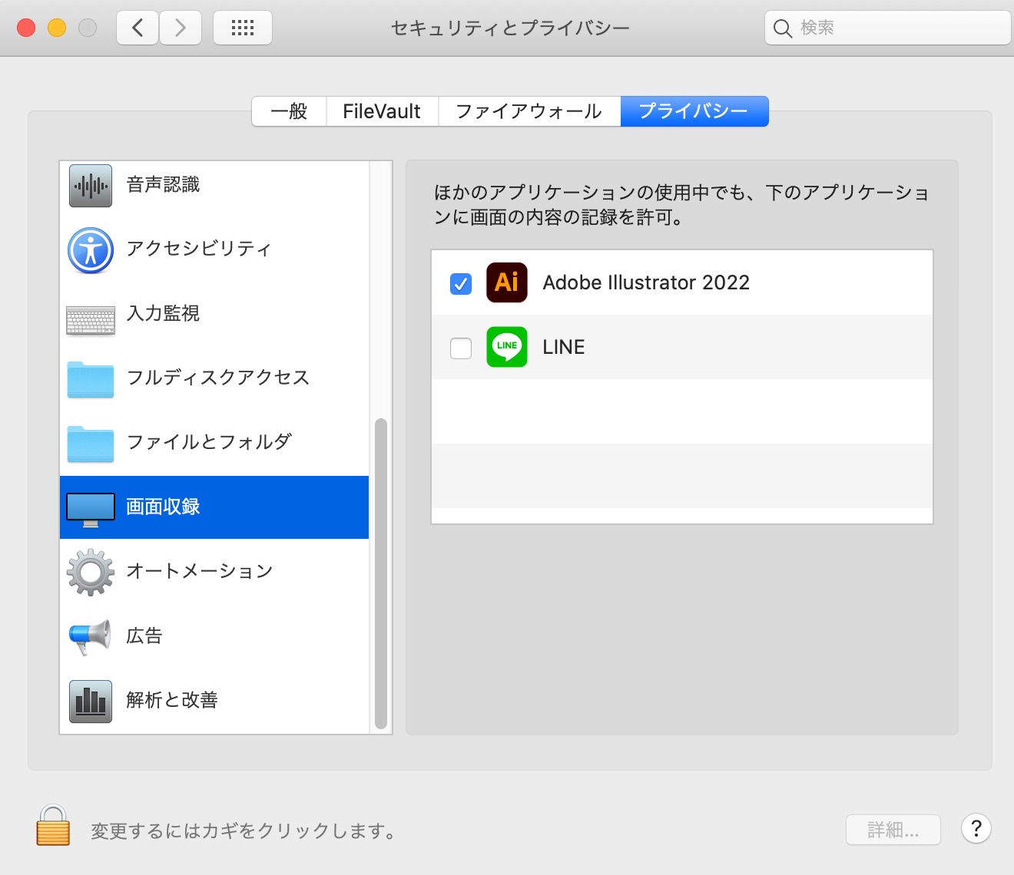The height and width of the screenshot is (875, 1014).
Task: Open アクセシビリティ in the privacy list
Action: [198, 249]
